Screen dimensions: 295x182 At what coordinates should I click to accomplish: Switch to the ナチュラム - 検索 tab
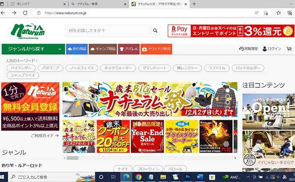pyautogui.click(x=98, y=4)
